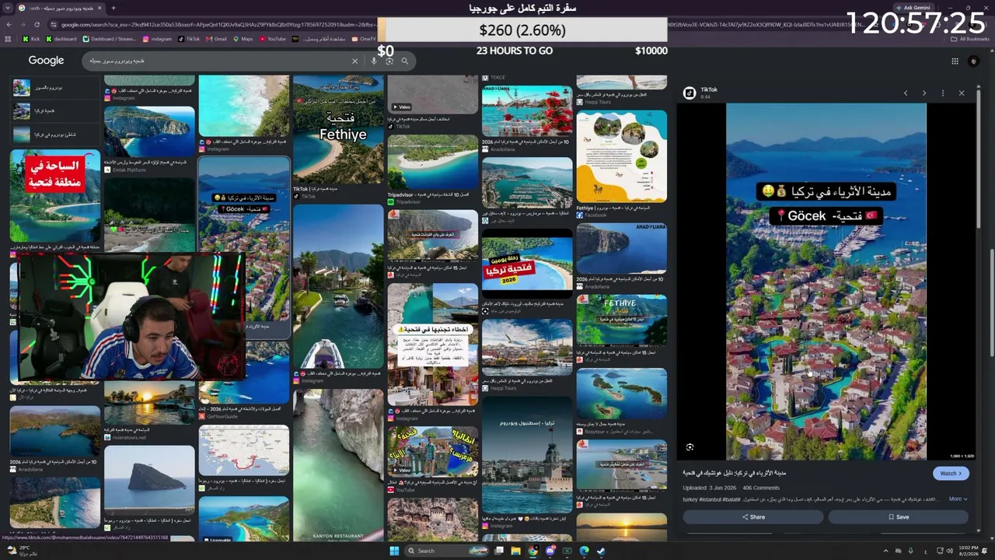
Task: Open the taskbar clock and calendar
Action: point(968,551)
